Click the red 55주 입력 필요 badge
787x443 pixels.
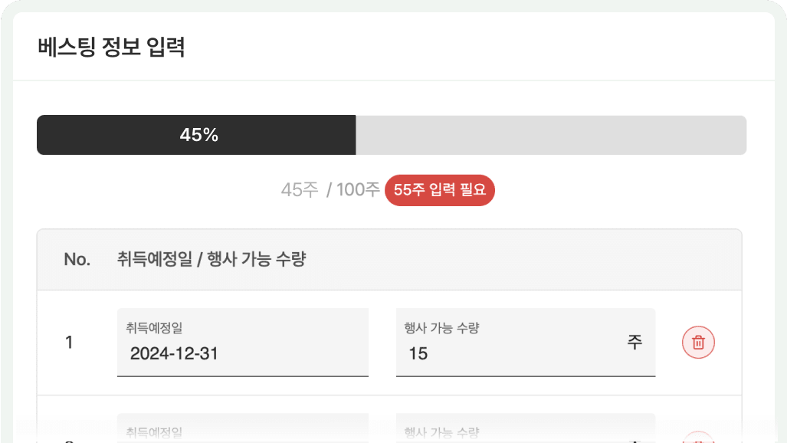click(440, 191)
